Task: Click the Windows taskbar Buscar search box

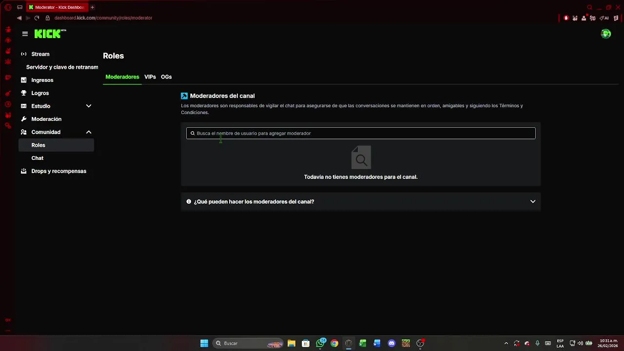Action: (x=249, y=343)
